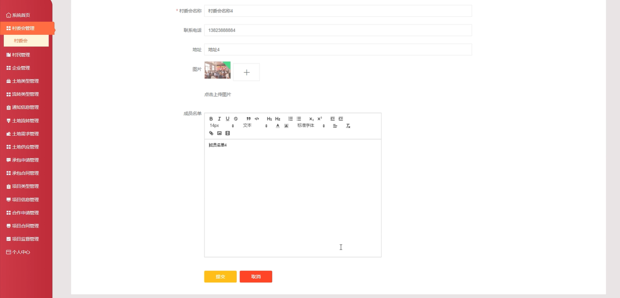This screenshot has width=620, height=298.
Task: Insert a hyperlink in the editor
Action: pyautogui.click(x=211, y=133)
